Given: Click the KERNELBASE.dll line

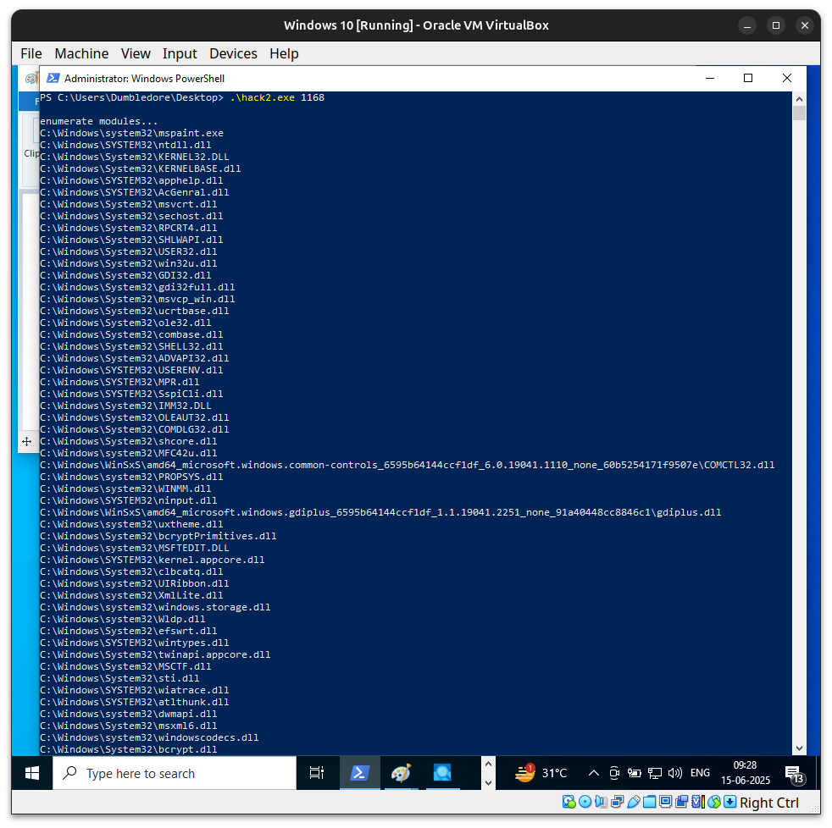Looking at the screenshot, I should (140, 168).
